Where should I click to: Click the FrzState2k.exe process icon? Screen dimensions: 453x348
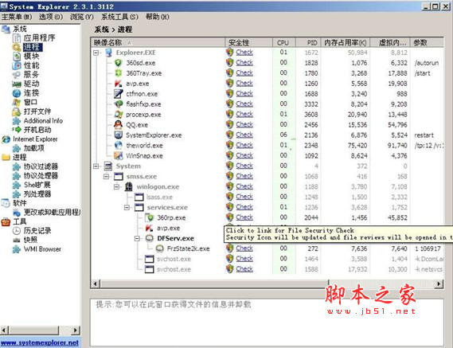point(159,248)
